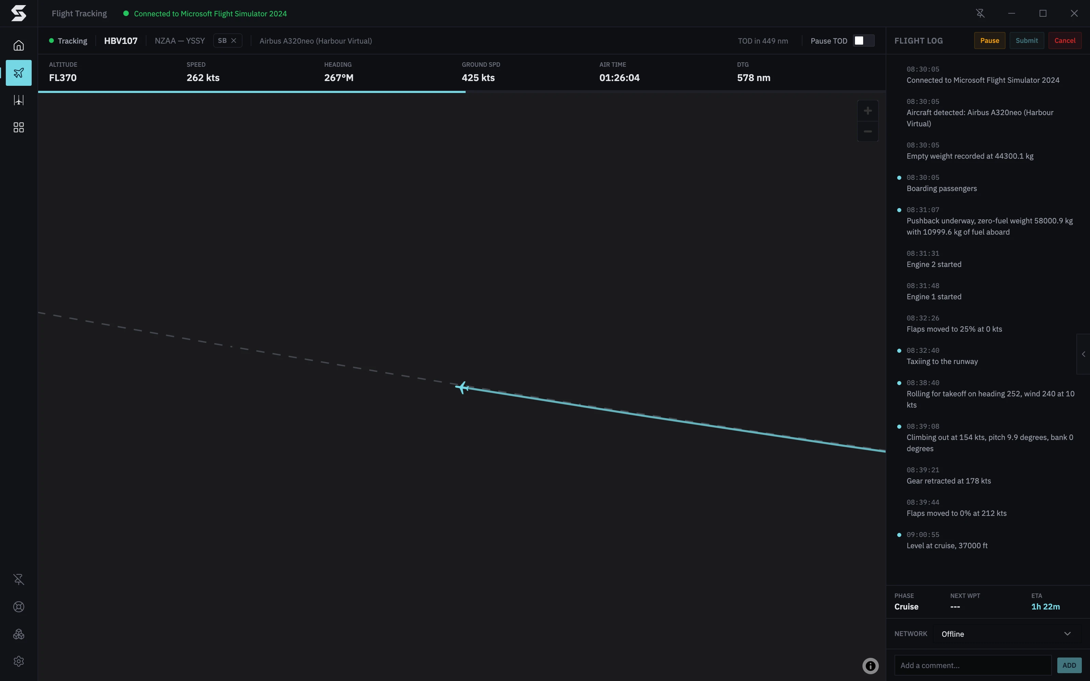This screenshot has width=1090, height=681.
Task: Open the modules cubes icon in sidebar
Action: (18, 634)
